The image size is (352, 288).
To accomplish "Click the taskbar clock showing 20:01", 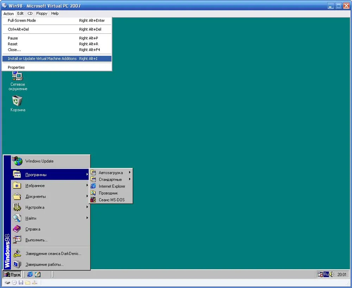I will (x=342, y=275).
